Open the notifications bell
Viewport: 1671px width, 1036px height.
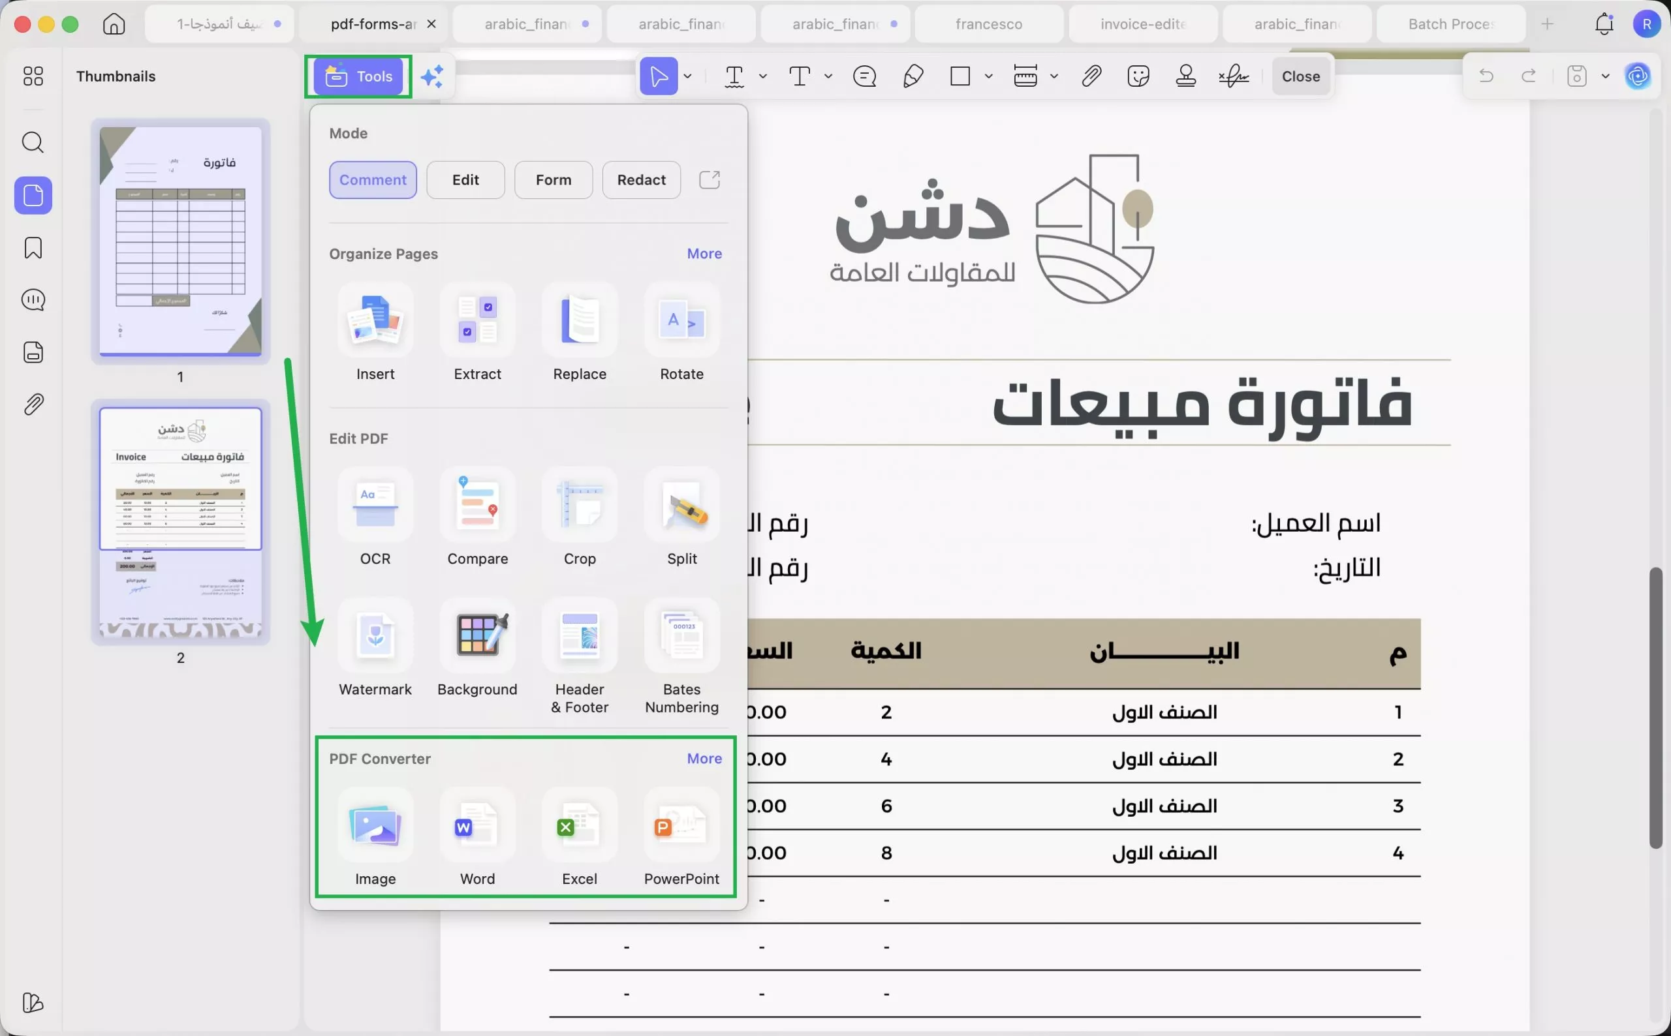[1604, 24]
